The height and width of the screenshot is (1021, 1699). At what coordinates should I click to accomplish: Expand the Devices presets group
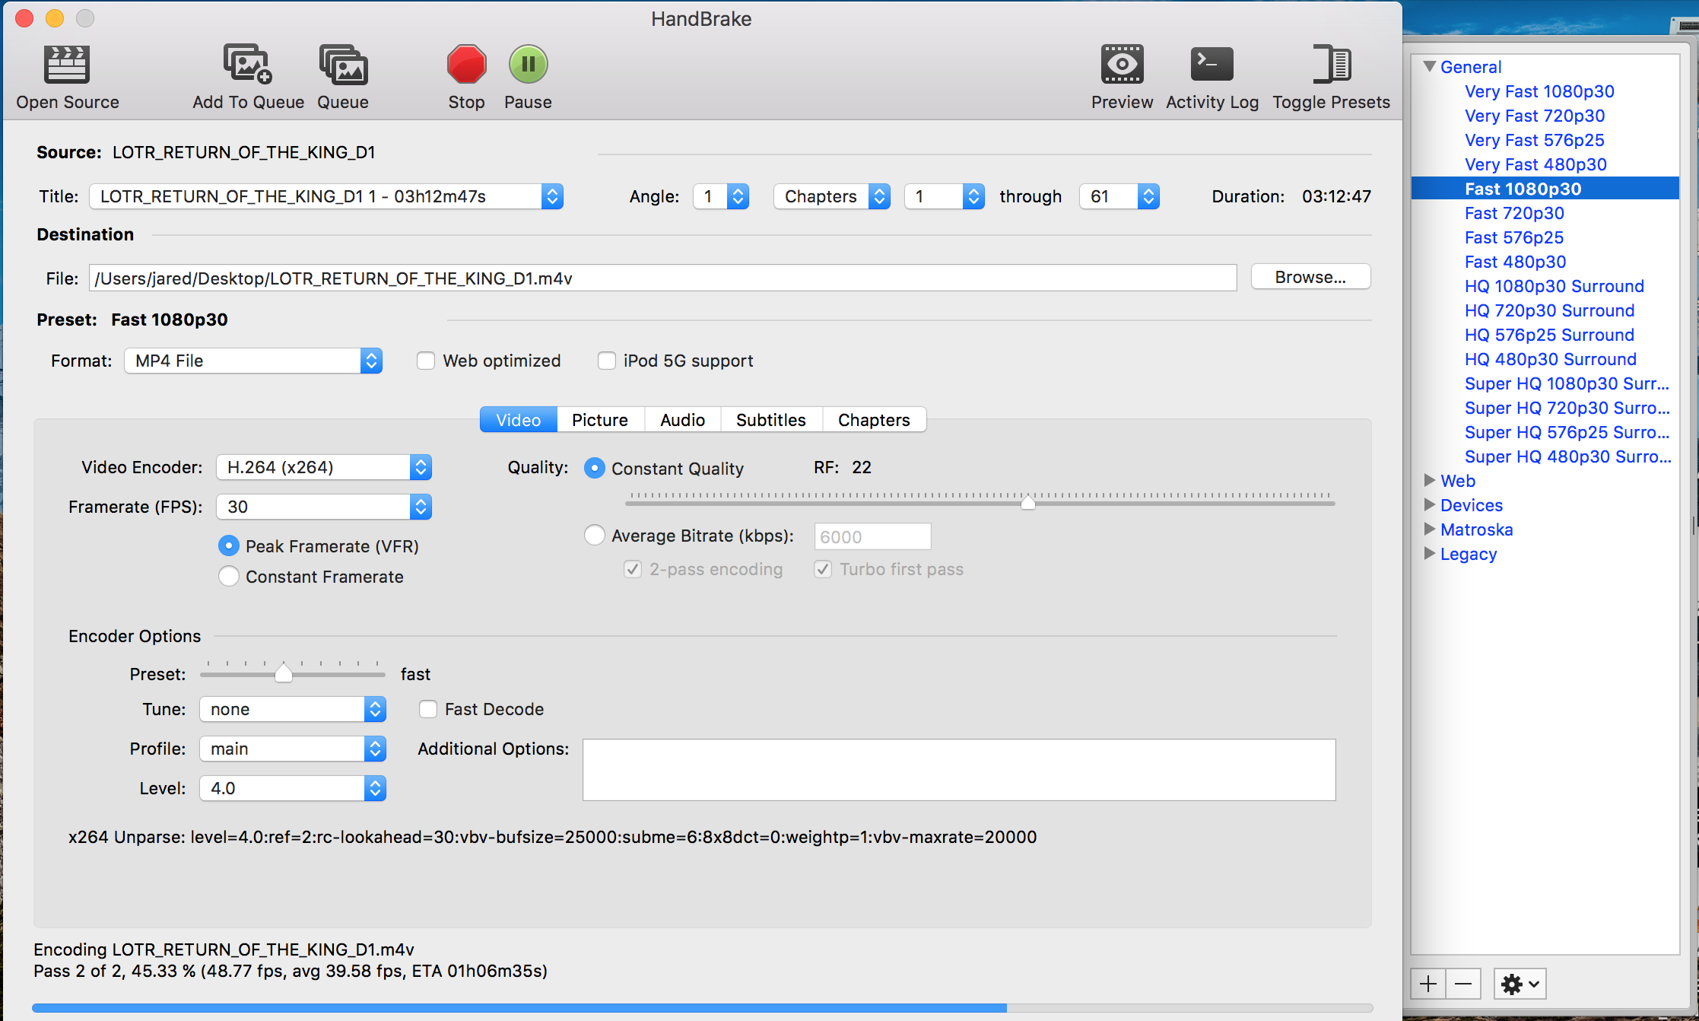tap(1430, 504)
